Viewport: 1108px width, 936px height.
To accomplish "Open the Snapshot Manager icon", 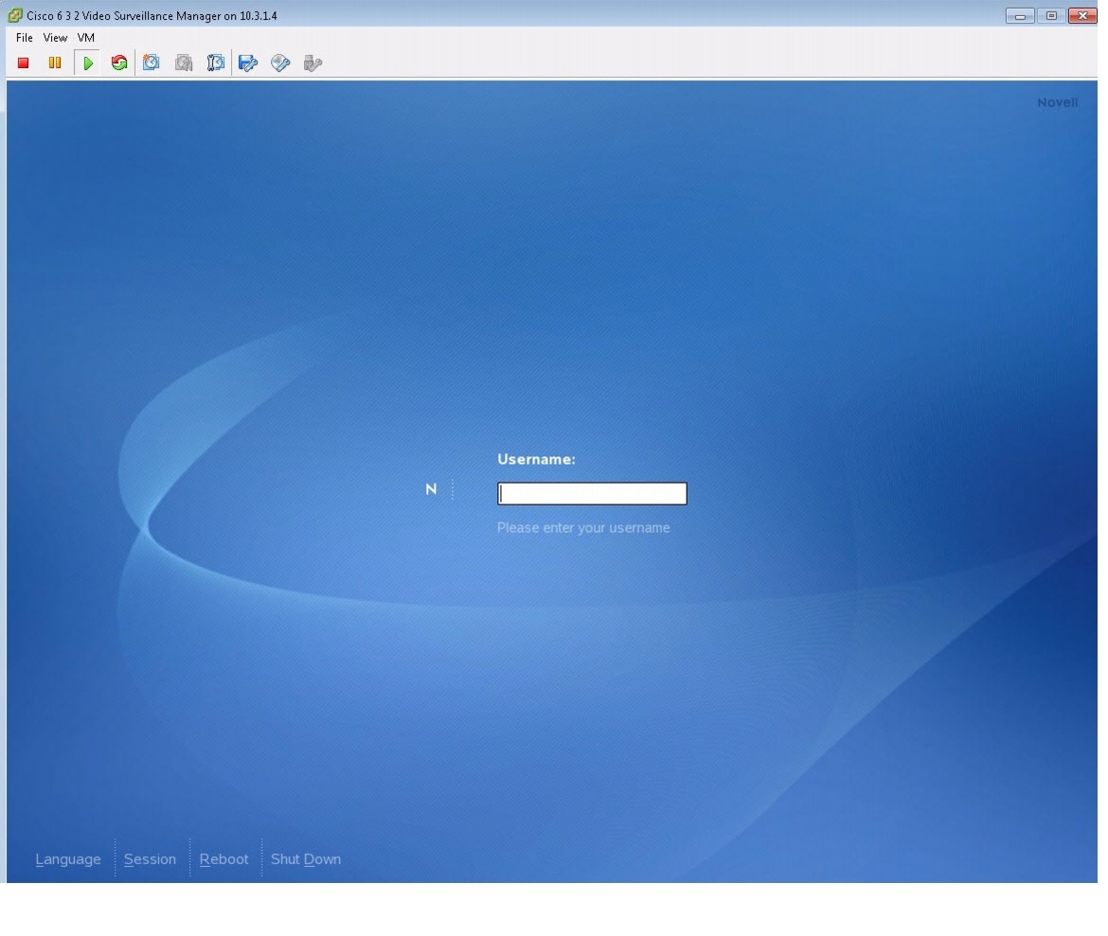I will (216, 62).
